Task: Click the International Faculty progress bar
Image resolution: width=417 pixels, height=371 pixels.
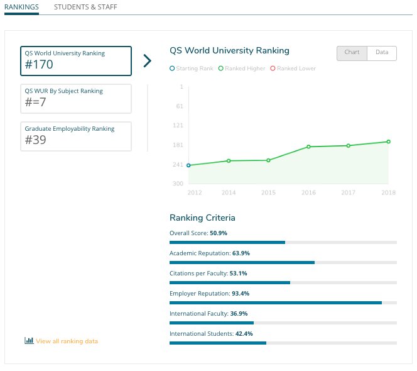Action: [283, 323]
